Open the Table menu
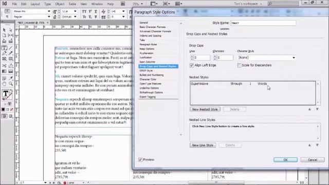The height and width of the screenshot is (185, 329). click(x=72, y=4)
